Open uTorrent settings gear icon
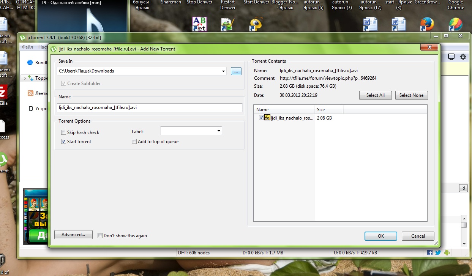Viewport: 472px width, 276px height. 463,57
